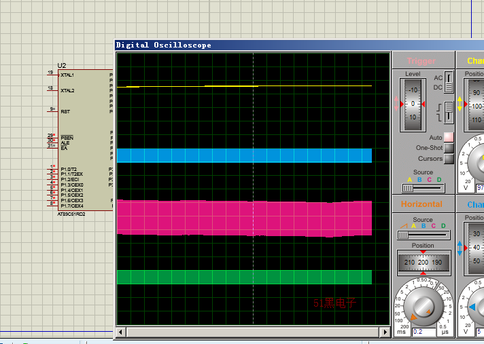Click the small orange fine pointer on timebase knob
Screen dimensions: 484x344
click(x=429, y=312)
